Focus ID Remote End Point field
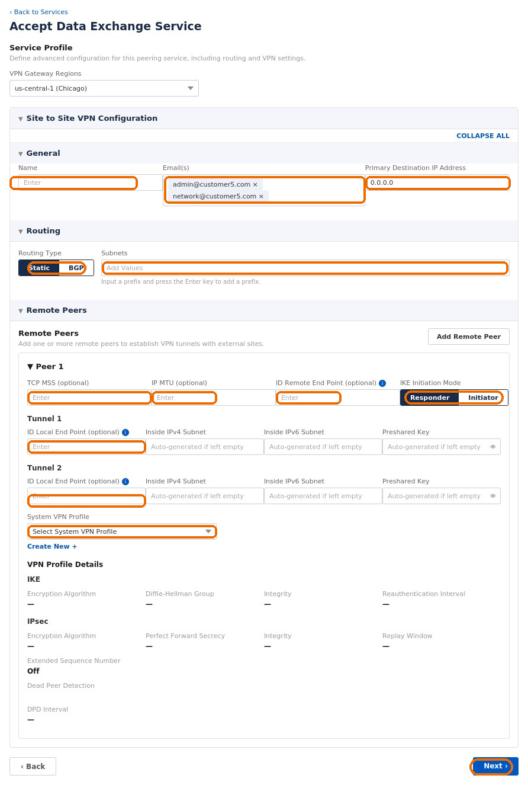This screenshot has height=785, width=528. click(338, 398)
